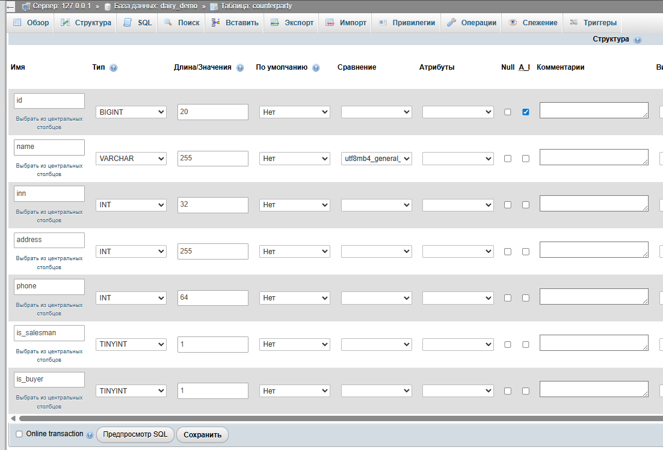Open default value dropdown for phone column

point(294,298)
